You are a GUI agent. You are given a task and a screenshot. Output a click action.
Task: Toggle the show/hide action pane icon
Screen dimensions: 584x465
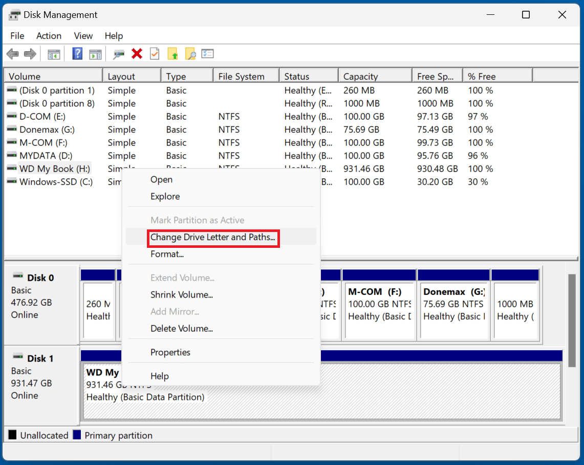point(95,53)
